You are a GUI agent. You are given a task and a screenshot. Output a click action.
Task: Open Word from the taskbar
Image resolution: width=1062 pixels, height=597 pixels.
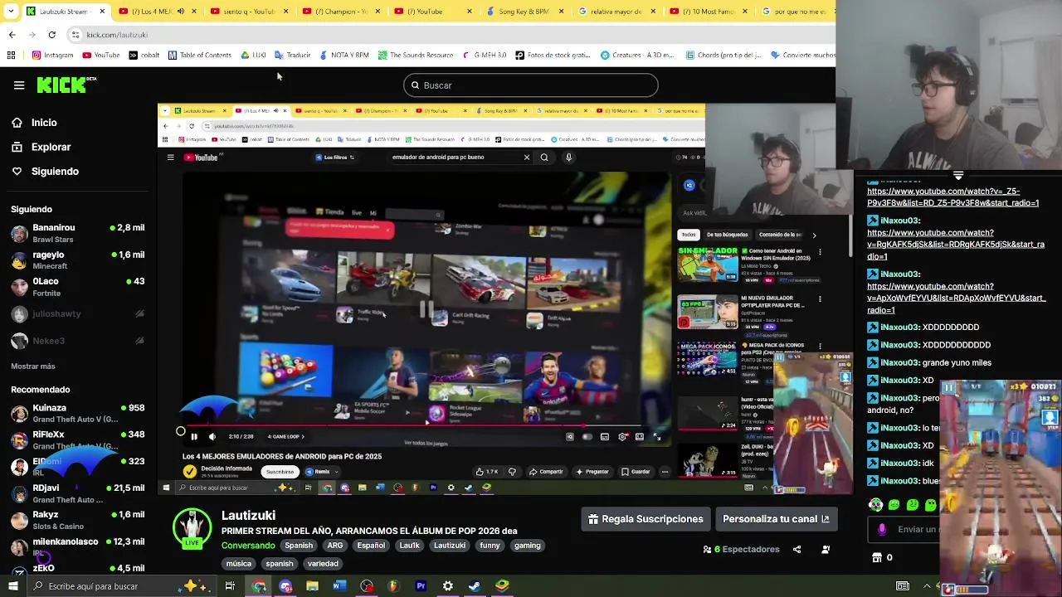(339, 586)
